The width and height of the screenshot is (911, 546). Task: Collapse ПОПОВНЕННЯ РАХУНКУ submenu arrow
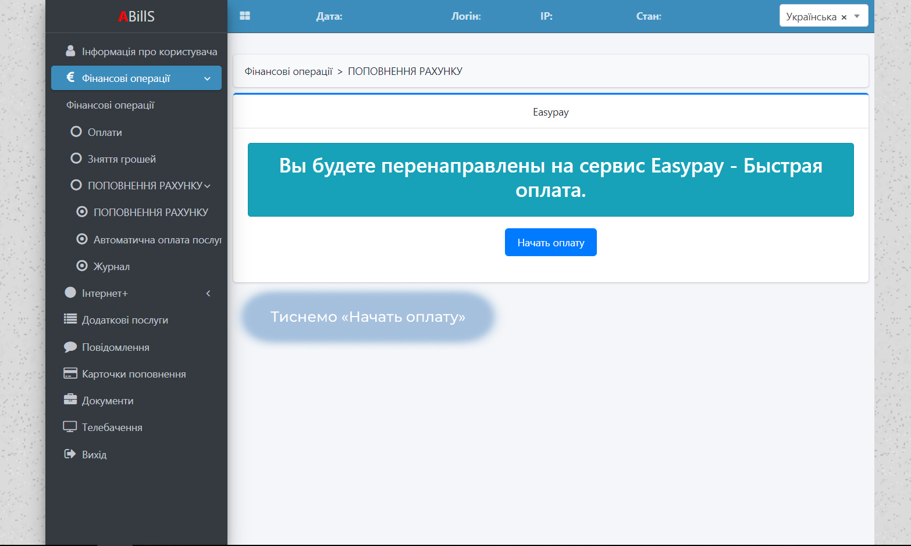click(x=207, y=186)
